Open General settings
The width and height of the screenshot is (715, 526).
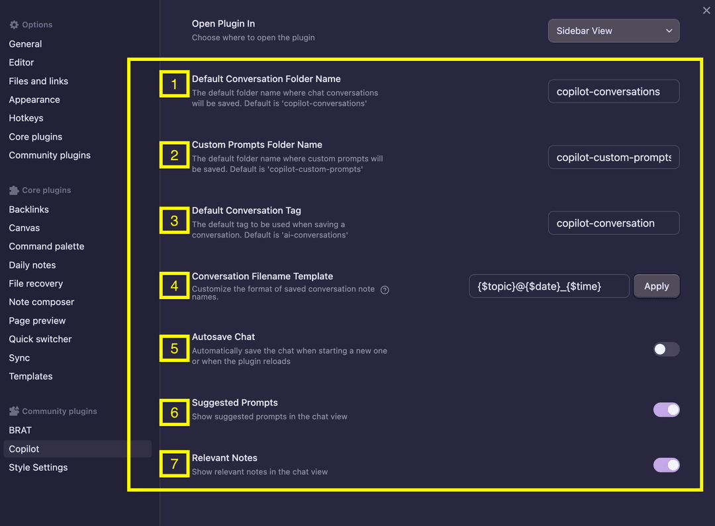coord(25,44)
